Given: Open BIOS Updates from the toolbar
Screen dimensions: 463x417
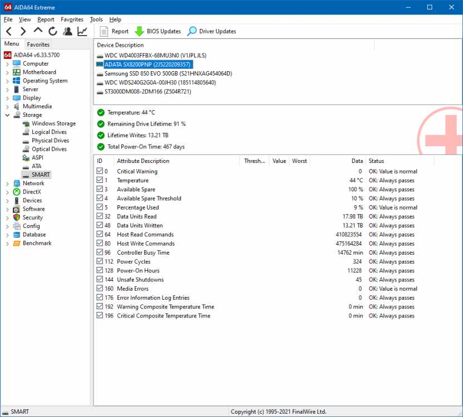Looking at the screenshot, I should coord(157,31).
